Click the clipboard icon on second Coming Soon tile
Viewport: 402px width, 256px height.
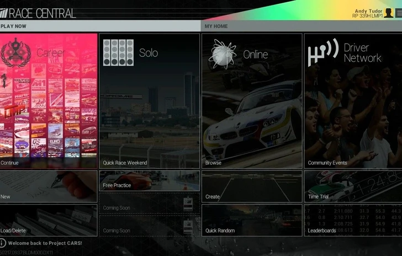point(188,226)
